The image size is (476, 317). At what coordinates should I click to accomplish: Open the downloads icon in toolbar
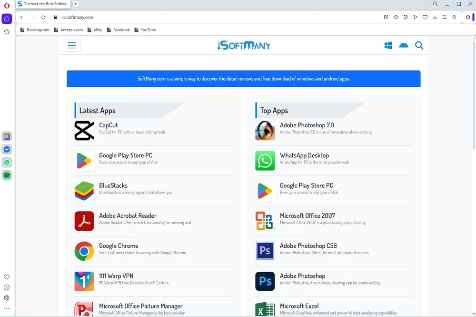[435, 17]
